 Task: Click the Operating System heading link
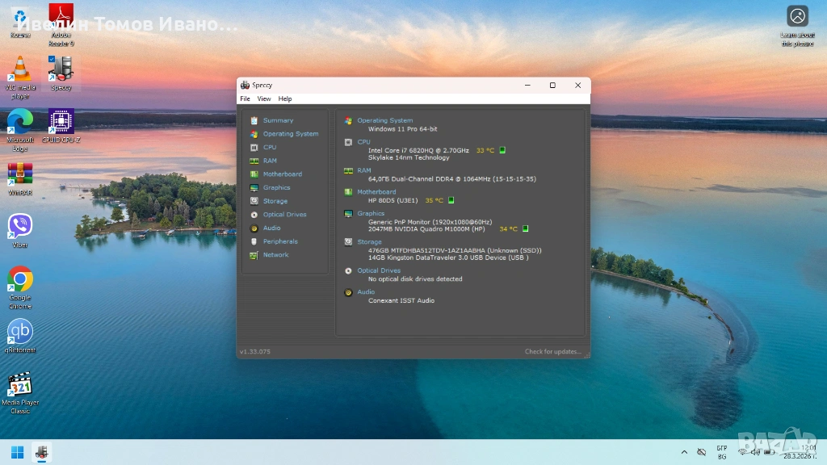(x=384, y=120)
